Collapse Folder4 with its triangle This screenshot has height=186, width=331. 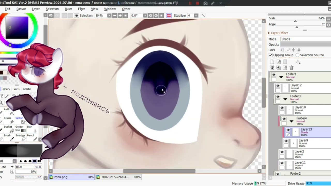pos(291,121)
